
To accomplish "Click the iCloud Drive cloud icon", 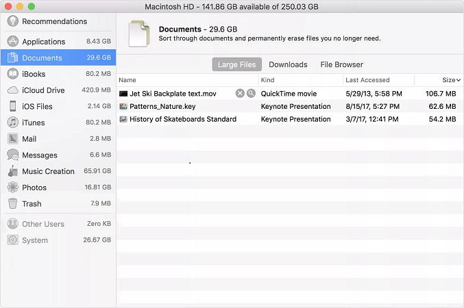I will [x=13, y=90].
